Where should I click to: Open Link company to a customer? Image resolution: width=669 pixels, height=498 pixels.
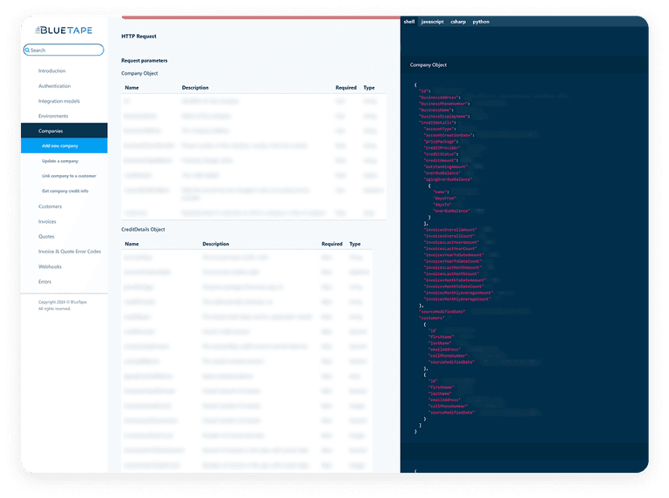coord(69,176)
